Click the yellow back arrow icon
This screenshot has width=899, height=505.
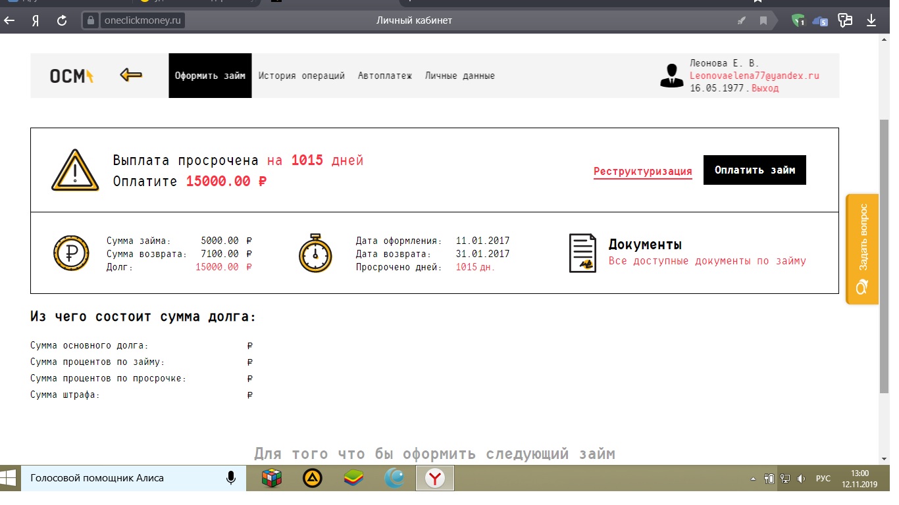click(131, 75)
